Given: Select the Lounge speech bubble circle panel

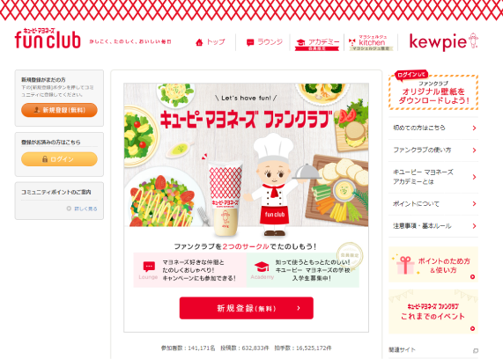Looking at the screenshot, I should click(190, 270).
